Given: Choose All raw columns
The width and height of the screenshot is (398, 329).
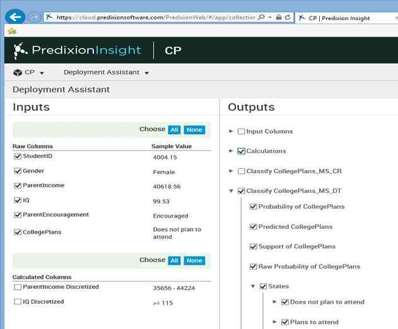Looking at the screenshot, I should (x=174, y=130).
